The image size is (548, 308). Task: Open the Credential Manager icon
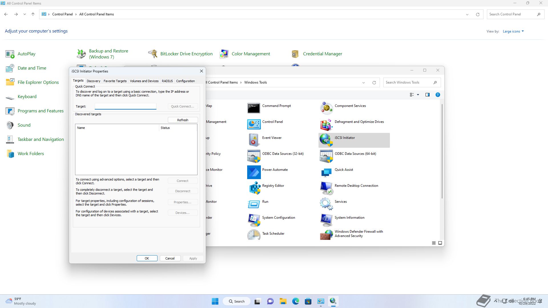pyautogui.click(x=295, y=54)
